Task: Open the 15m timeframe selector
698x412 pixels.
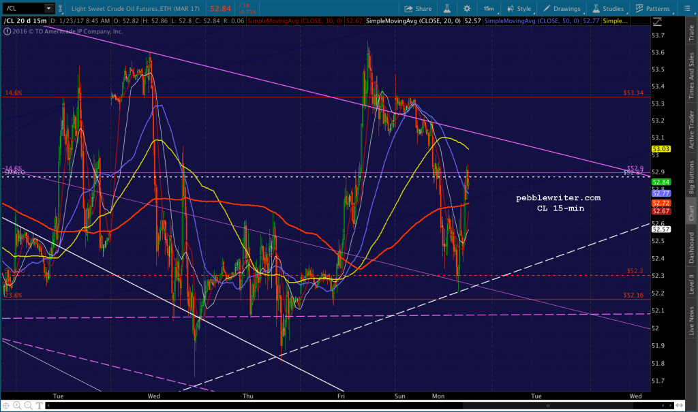Action: click(x=489, y=8)
